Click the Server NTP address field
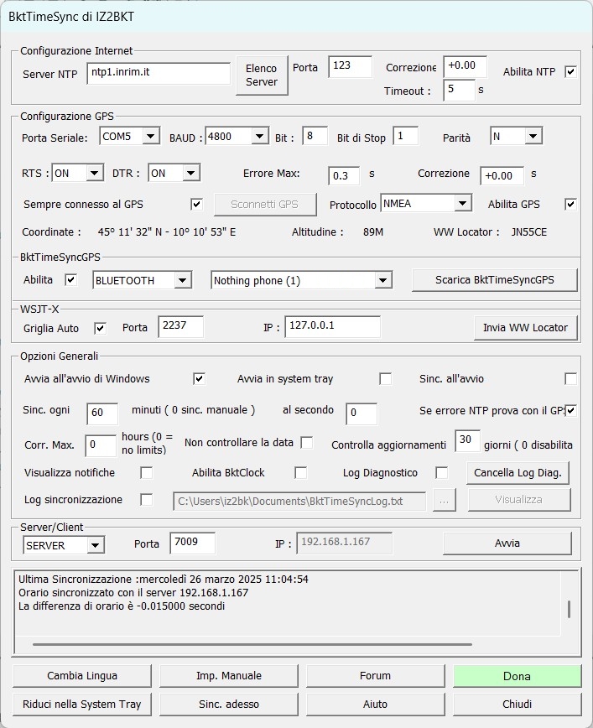Image resolution: width=593 pixels, height=728 pixels. pyautogui.click(x=159, y=73)
